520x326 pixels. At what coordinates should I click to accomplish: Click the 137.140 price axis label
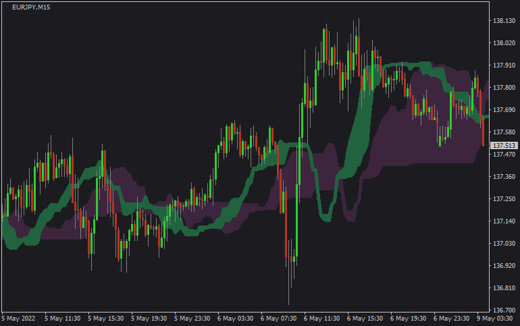point(504,221)
